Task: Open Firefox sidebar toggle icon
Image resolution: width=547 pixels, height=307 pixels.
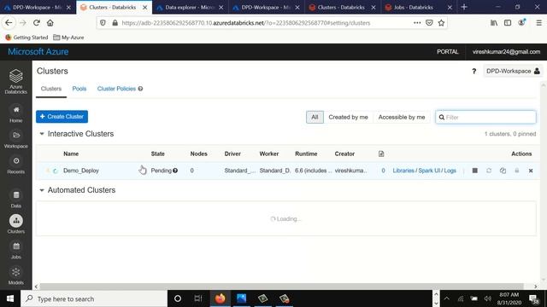Action: [x=508, y=23]
